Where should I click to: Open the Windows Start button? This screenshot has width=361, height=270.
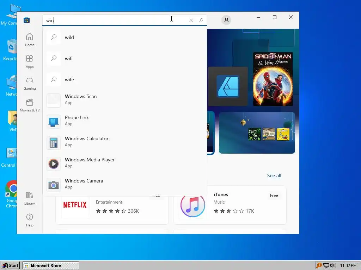10,266
